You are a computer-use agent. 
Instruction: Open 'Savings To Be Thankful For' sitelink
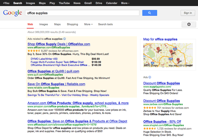43,95
